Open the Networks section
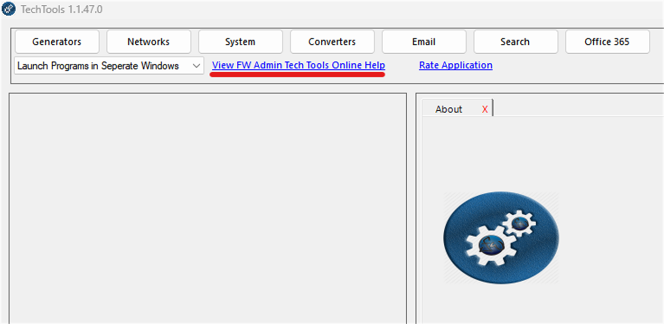This screenshot has height=324, width=664. [x=149, y=41]
